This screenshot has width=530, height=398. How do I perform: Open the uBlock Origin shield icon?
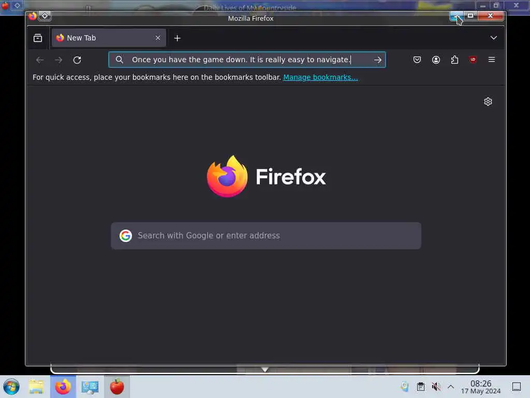coord(473,60)
